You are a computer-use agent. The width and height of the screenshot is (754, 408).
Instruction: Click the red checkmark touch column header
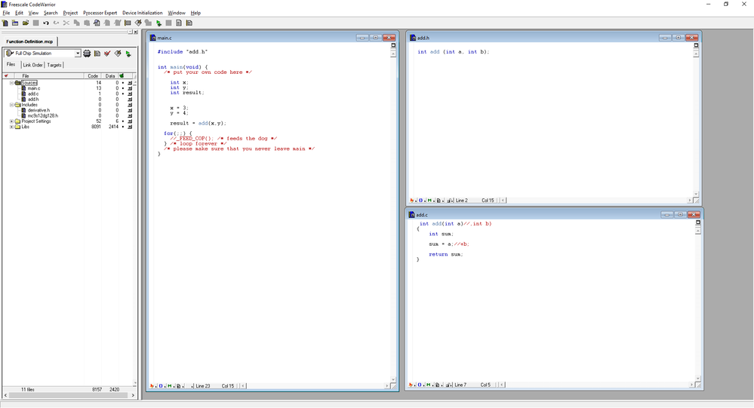click(x=6, y=75)
